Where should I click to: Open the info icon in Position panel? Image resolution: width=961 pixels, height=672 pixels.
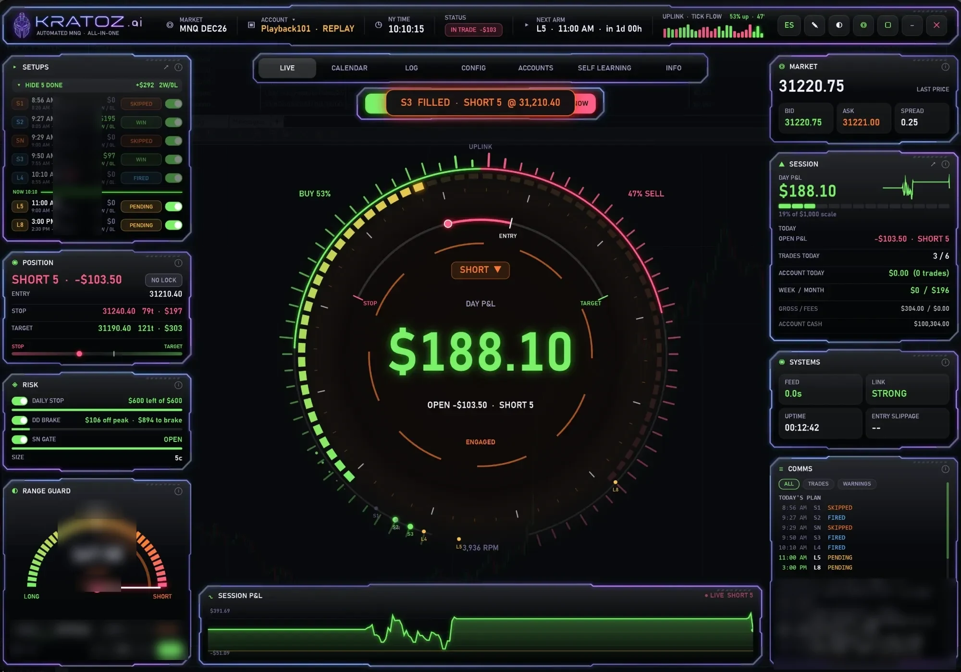pyautogui.click(x=178, y=263)
